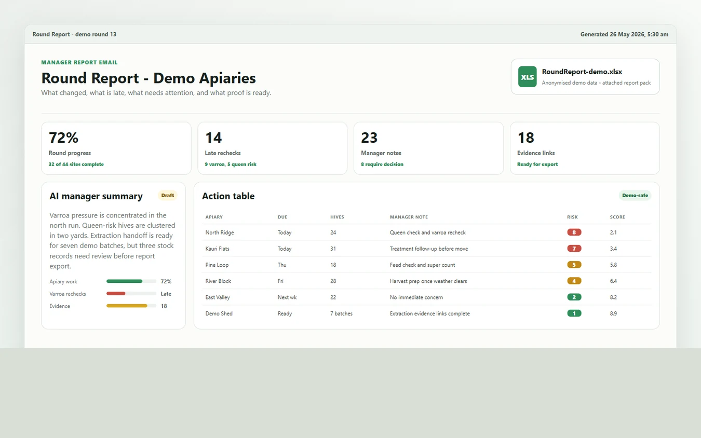Click 'Harvest prep once weather clears' note
This screenshot has height=438, width=701.
428,281
